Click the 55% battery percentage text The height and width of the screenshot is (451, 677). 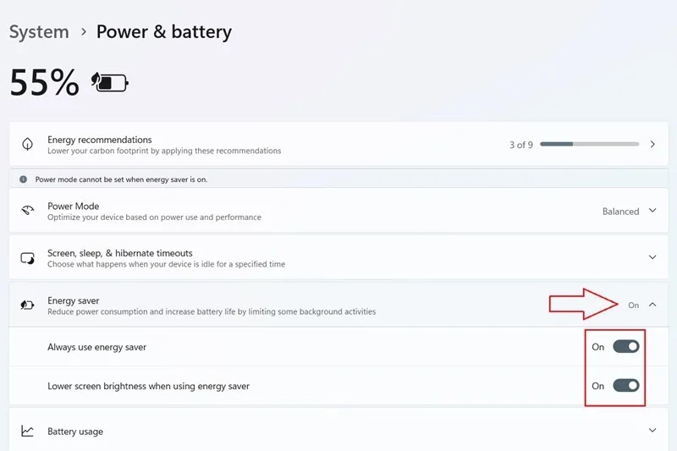point(44,83)
